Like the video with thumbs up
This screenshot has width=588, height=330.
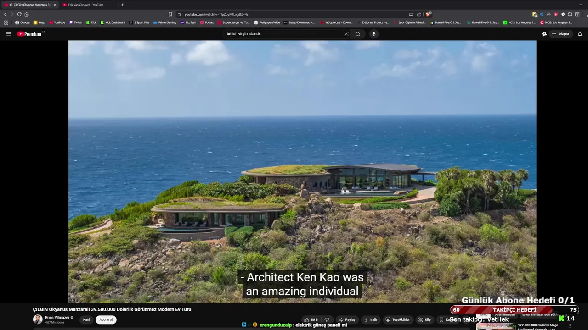pyautogui.click(x=311, y=319)
